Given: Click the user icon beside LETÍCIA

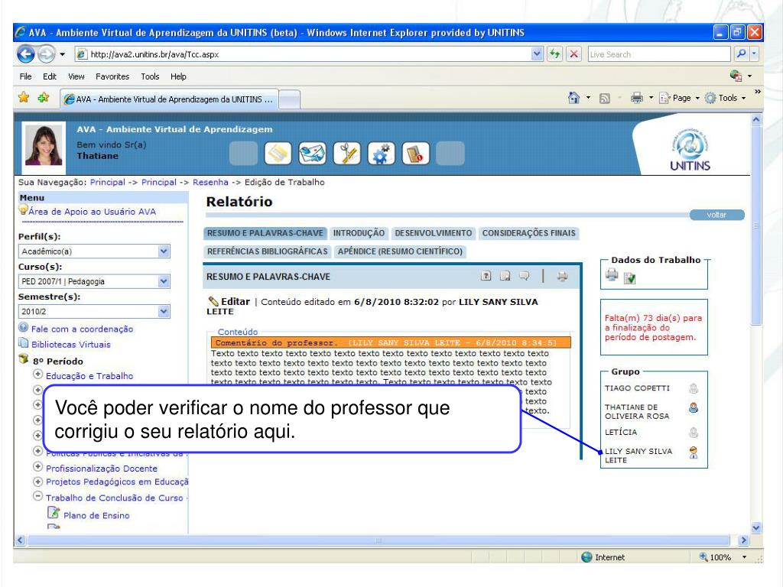Looking at the screenshot, I should [x=694, y=433].
